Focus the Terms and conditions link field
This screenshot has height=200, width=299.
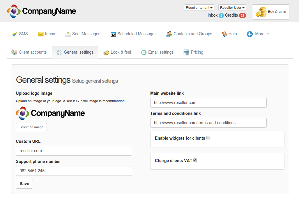(x=208, y=123)
